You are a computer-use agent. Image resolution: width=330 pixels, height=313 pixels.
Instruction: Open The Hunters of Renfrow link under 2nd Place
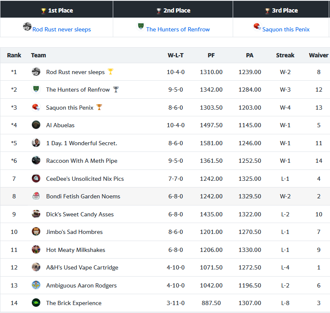tap(178, 29)
